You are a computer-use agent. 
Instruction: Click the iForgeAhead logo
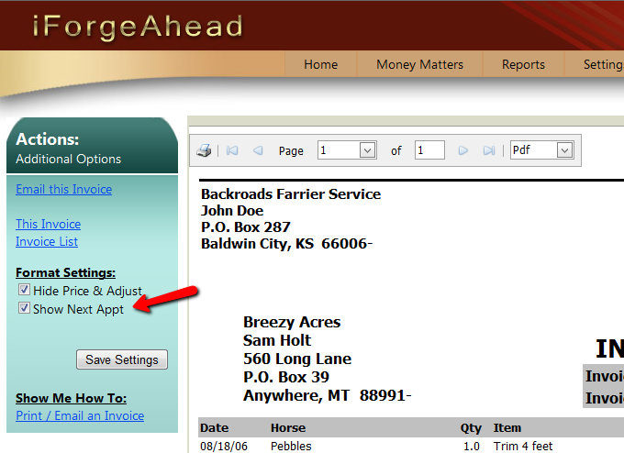tap(138, 27)
